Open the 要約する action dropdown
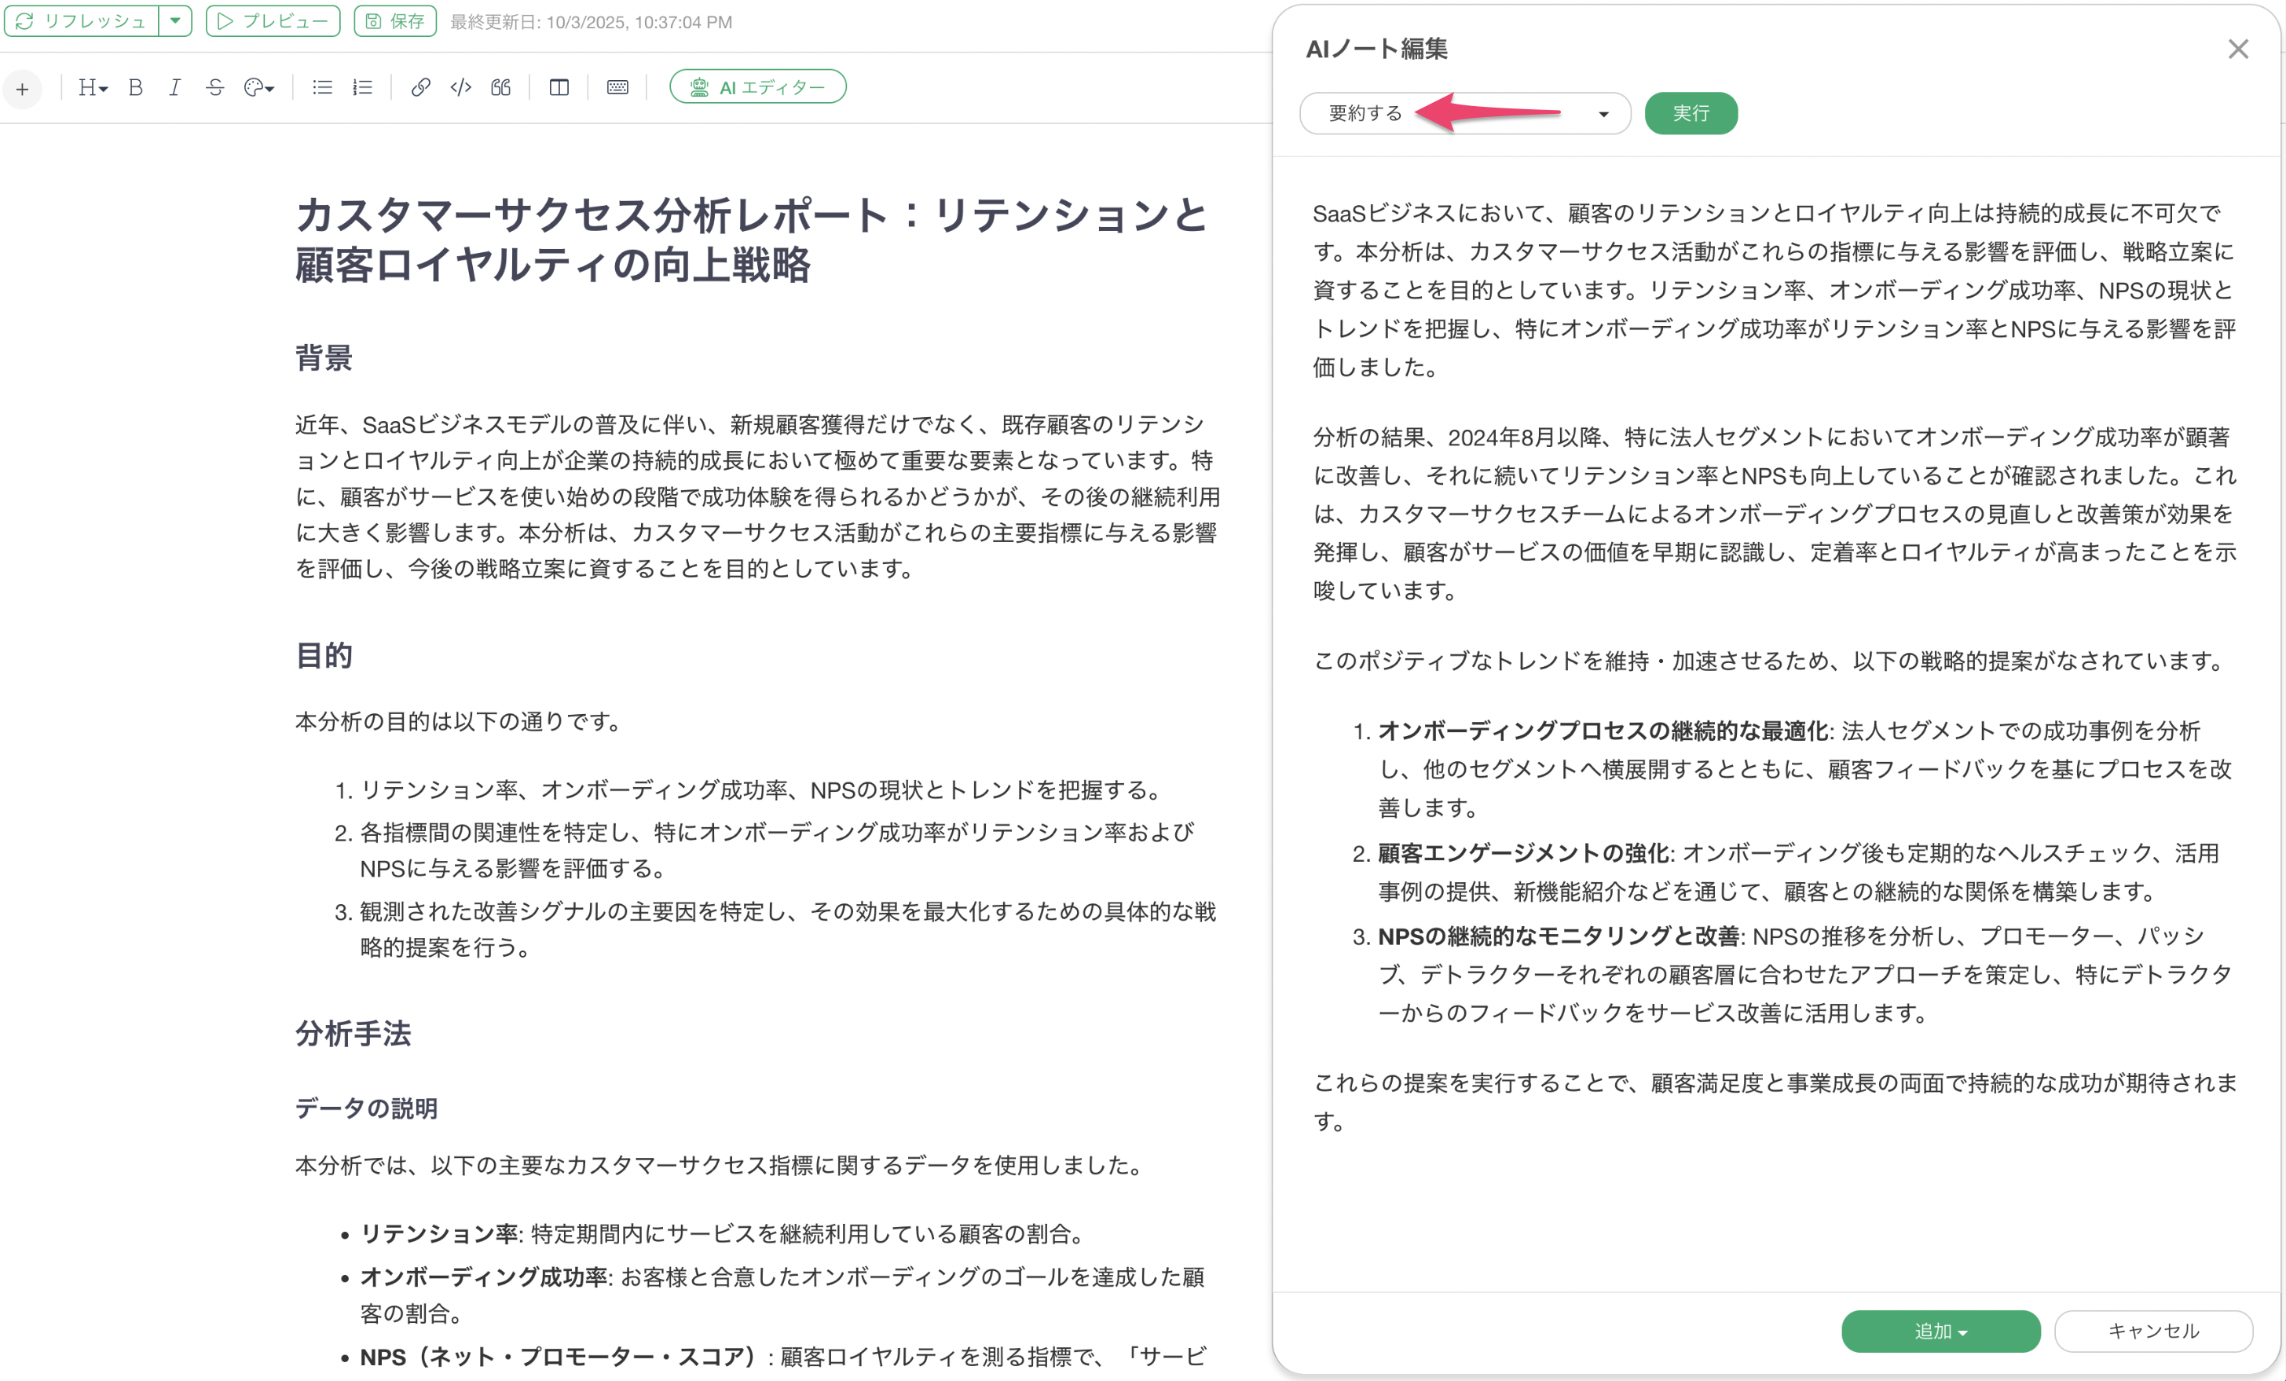Image resolution: width=2286 pixels, height=1381 pixels. pos(1464,113)
